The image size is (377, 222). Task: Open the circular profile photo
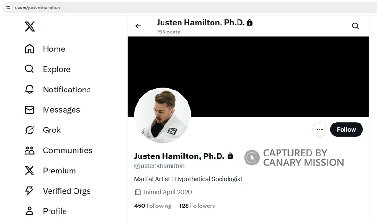coord(163,115)
